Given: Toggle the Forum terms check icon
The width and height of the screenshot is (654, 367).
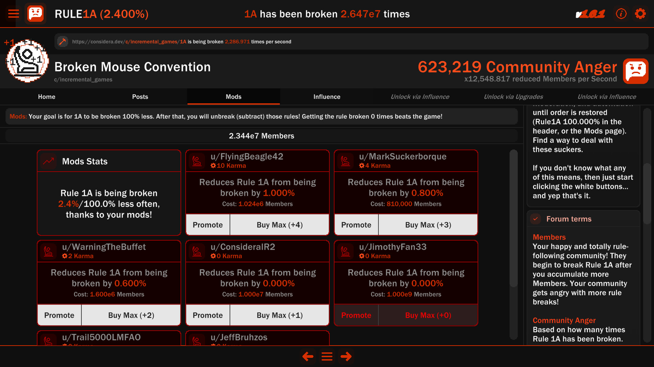Looking at the screenshot, I should click(535, 219).
